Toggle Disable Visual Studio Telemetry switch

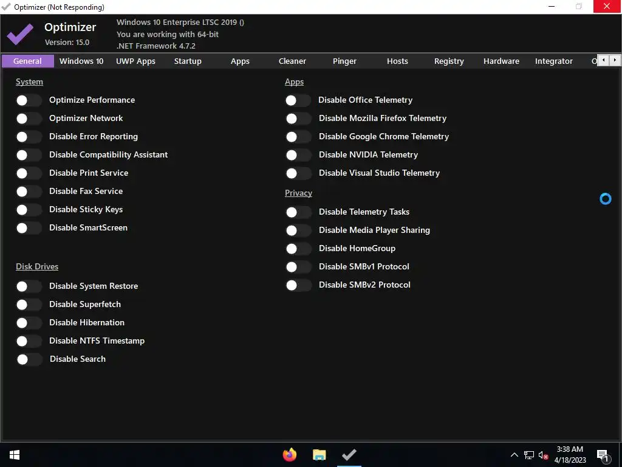tap(298, 173)
